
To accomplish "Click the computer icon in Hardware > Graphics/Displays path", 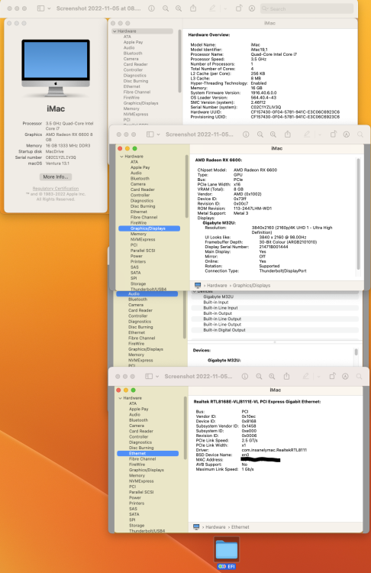I will (198, 286).
